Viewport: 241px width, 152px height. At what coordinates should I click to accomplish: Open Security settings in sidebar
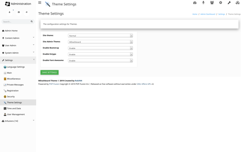11,97
